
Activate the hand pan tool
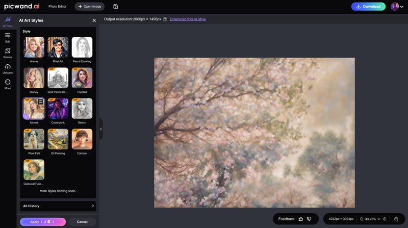point(396,219)
